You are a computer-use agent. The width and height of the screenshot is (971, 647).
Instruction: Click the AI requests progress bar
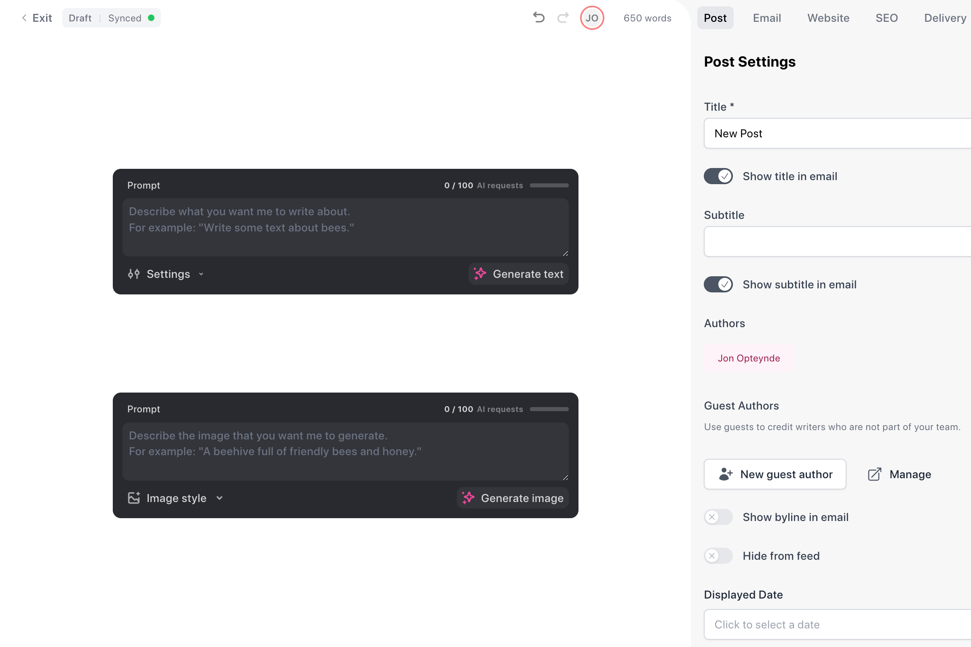coord(549,185)
